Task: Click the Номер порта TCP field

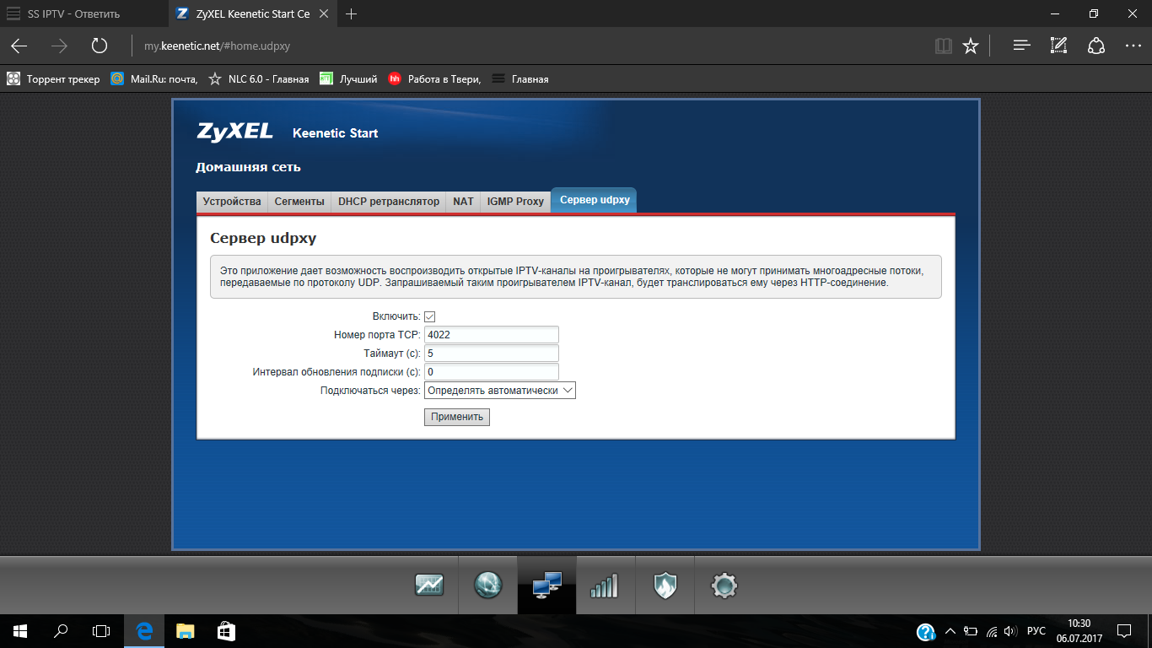Action: tap(492, 335)
